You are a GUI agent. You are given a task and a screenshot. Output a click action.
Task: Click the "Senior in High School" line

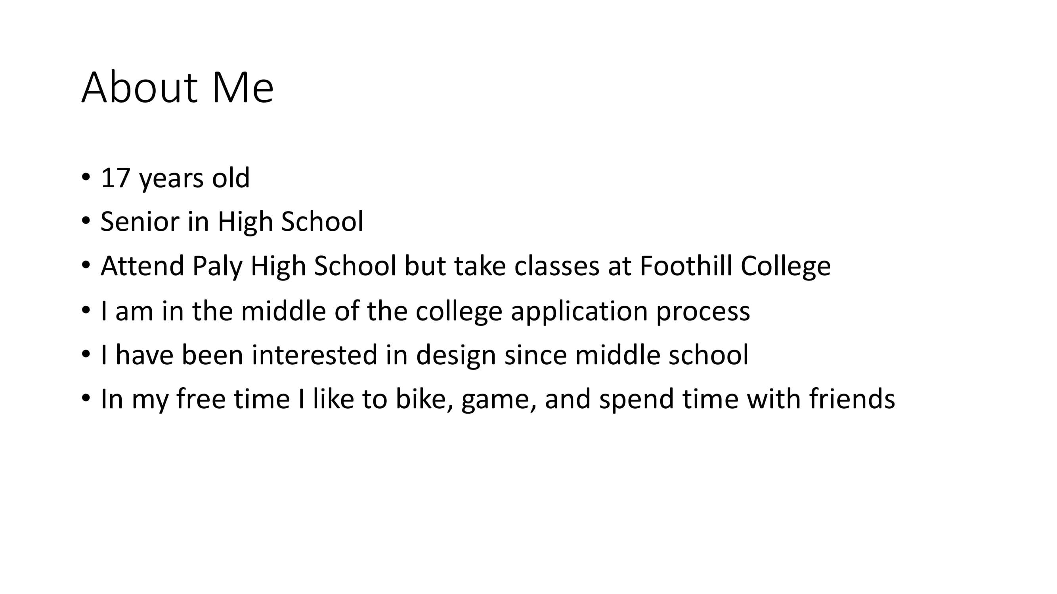point(232,221)
